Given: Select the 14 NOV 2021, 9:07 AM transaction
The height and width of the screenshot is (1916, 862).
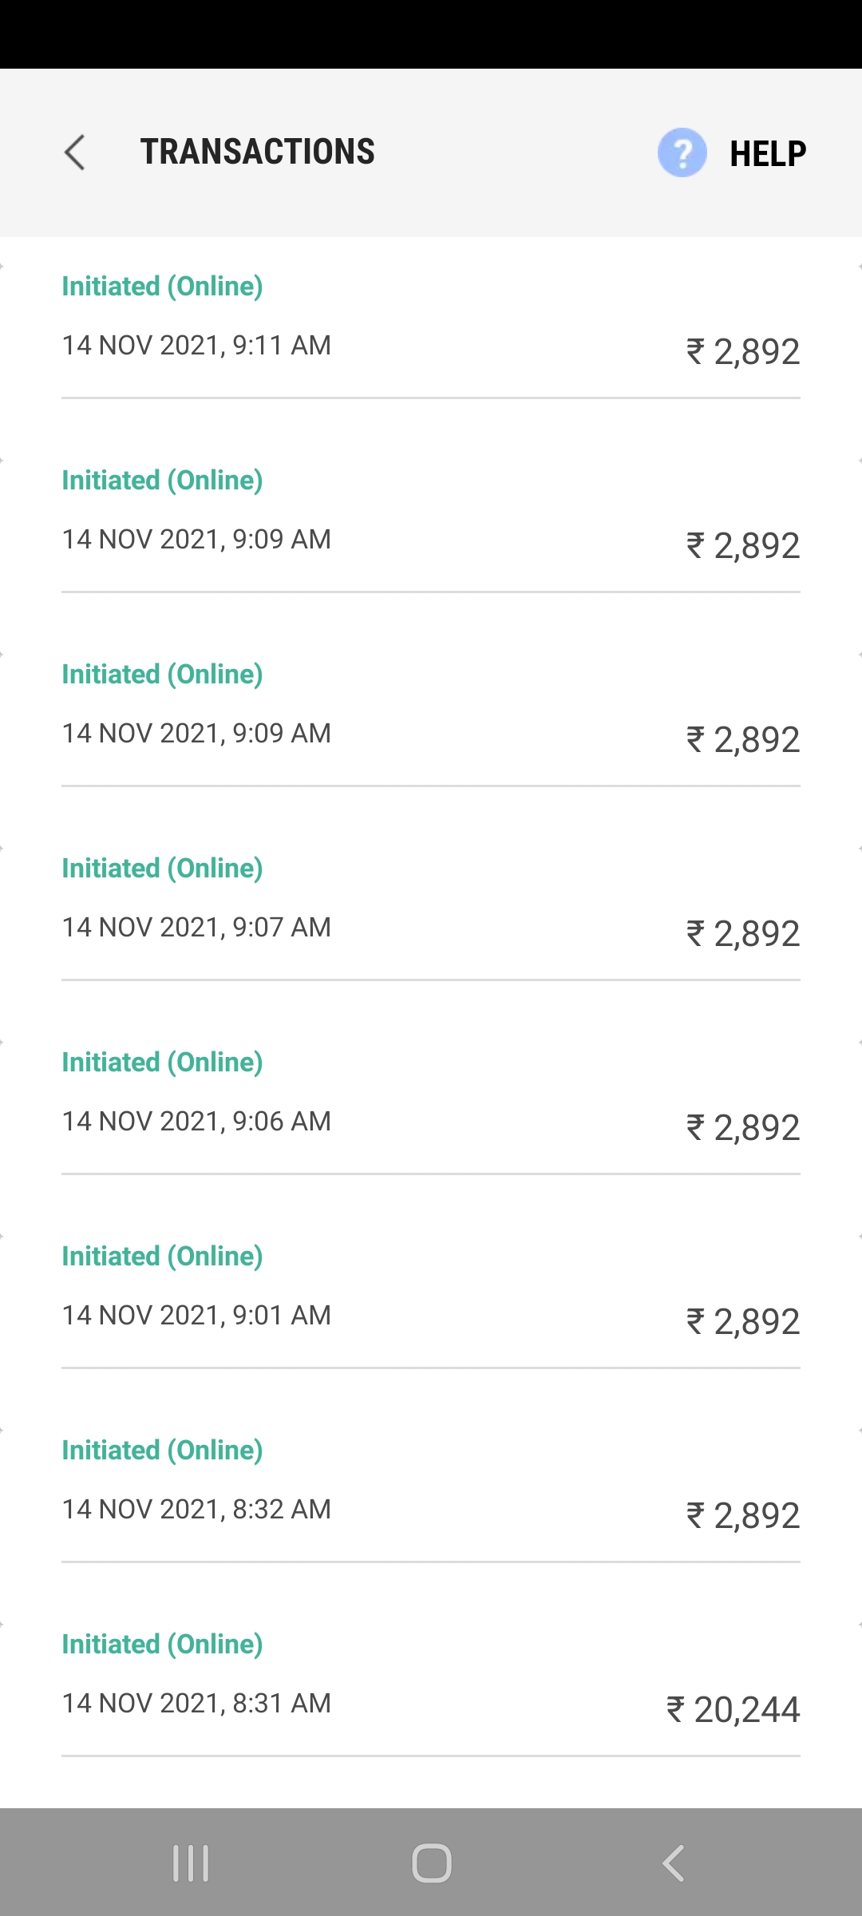Looking at the screenshot, I should point(196,927).
